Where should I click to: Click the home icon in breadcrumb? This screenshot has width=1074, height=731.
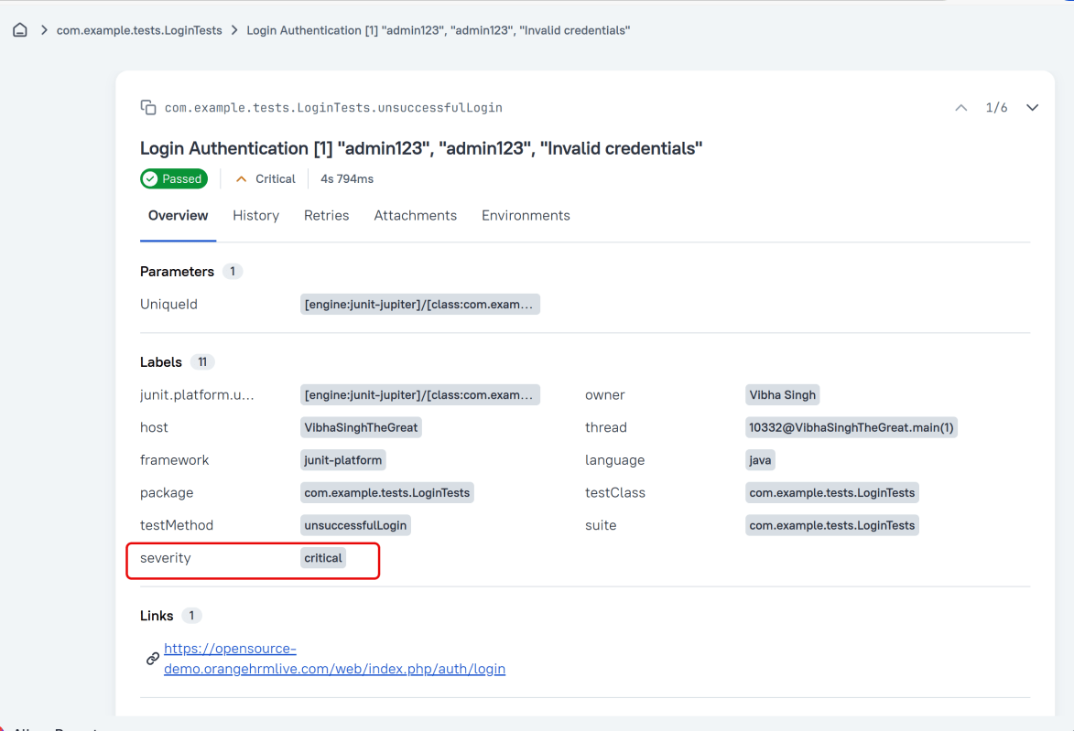point(20,30)
